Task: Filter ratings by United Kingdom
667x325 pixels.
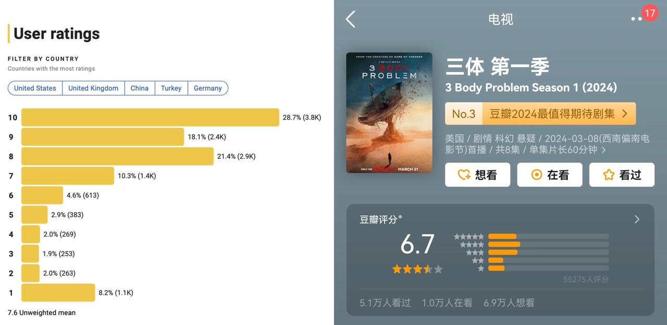Action: tap(93, 88)
